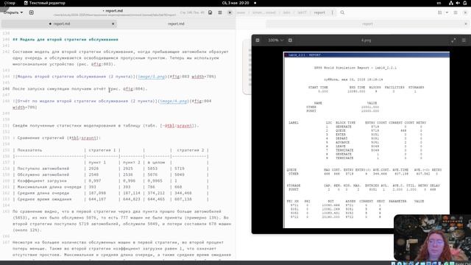Toggle fullscreen in the image viewer
Image resolution: width=471 pixels, height=265 pixels.
coord(453,40)
